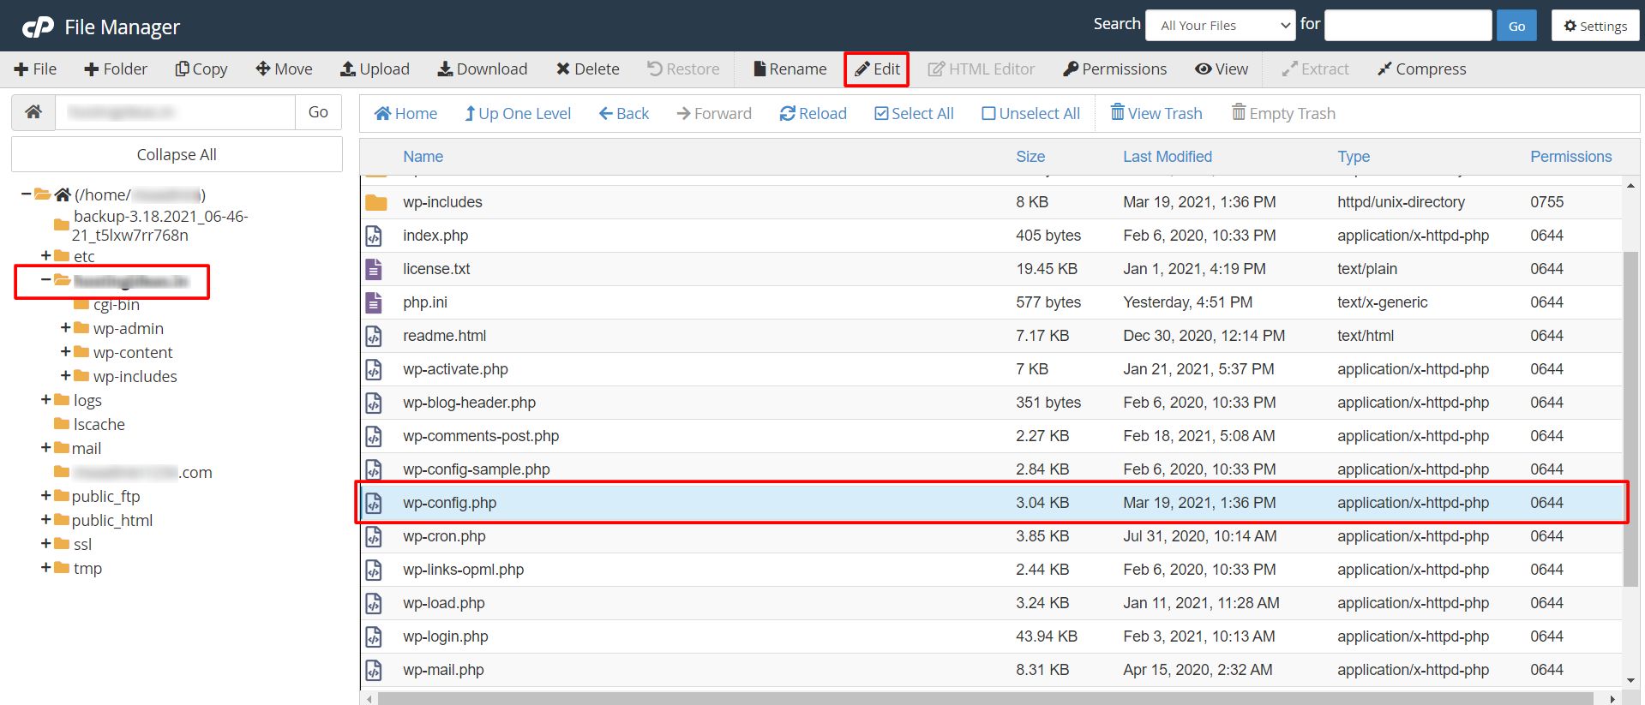Navigate Back

tap(624, 113)
